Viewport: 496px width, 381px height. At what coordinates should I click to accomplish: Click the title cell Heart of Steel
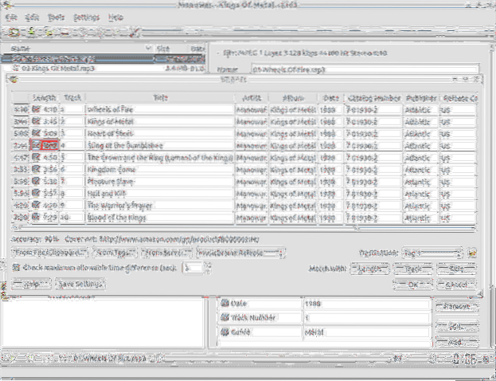160,133
